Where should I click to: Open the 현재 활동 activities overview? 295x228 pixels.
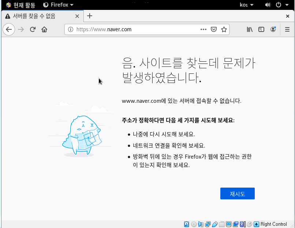(20, 5)
